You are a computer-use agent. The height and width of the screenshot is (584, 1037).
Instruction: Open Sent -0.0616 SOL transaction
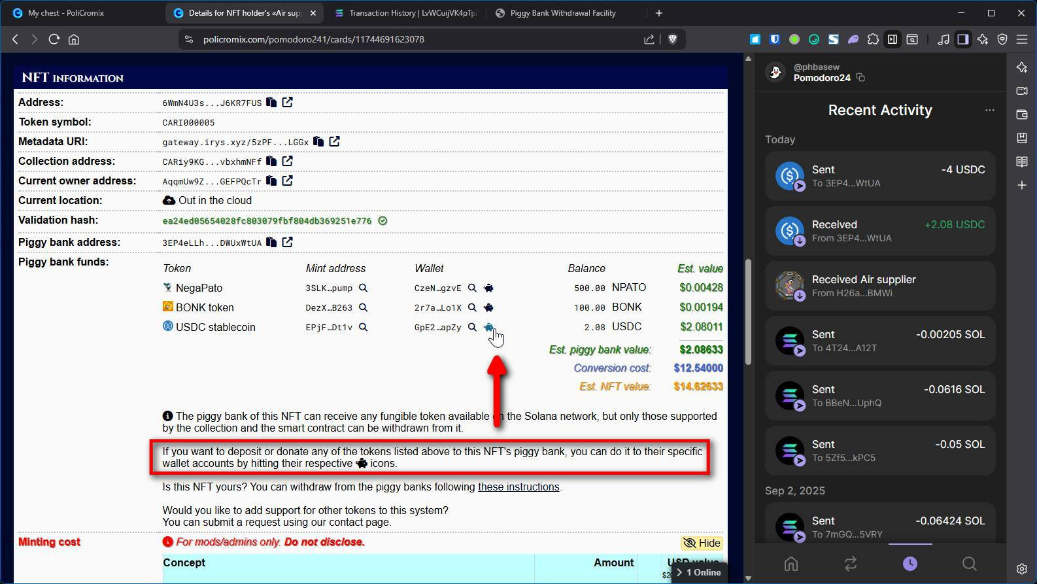(880, 396)
